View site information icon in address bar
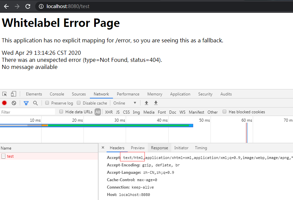The height and width of the screenshot is (200, 293). click(x=41, y=6)
